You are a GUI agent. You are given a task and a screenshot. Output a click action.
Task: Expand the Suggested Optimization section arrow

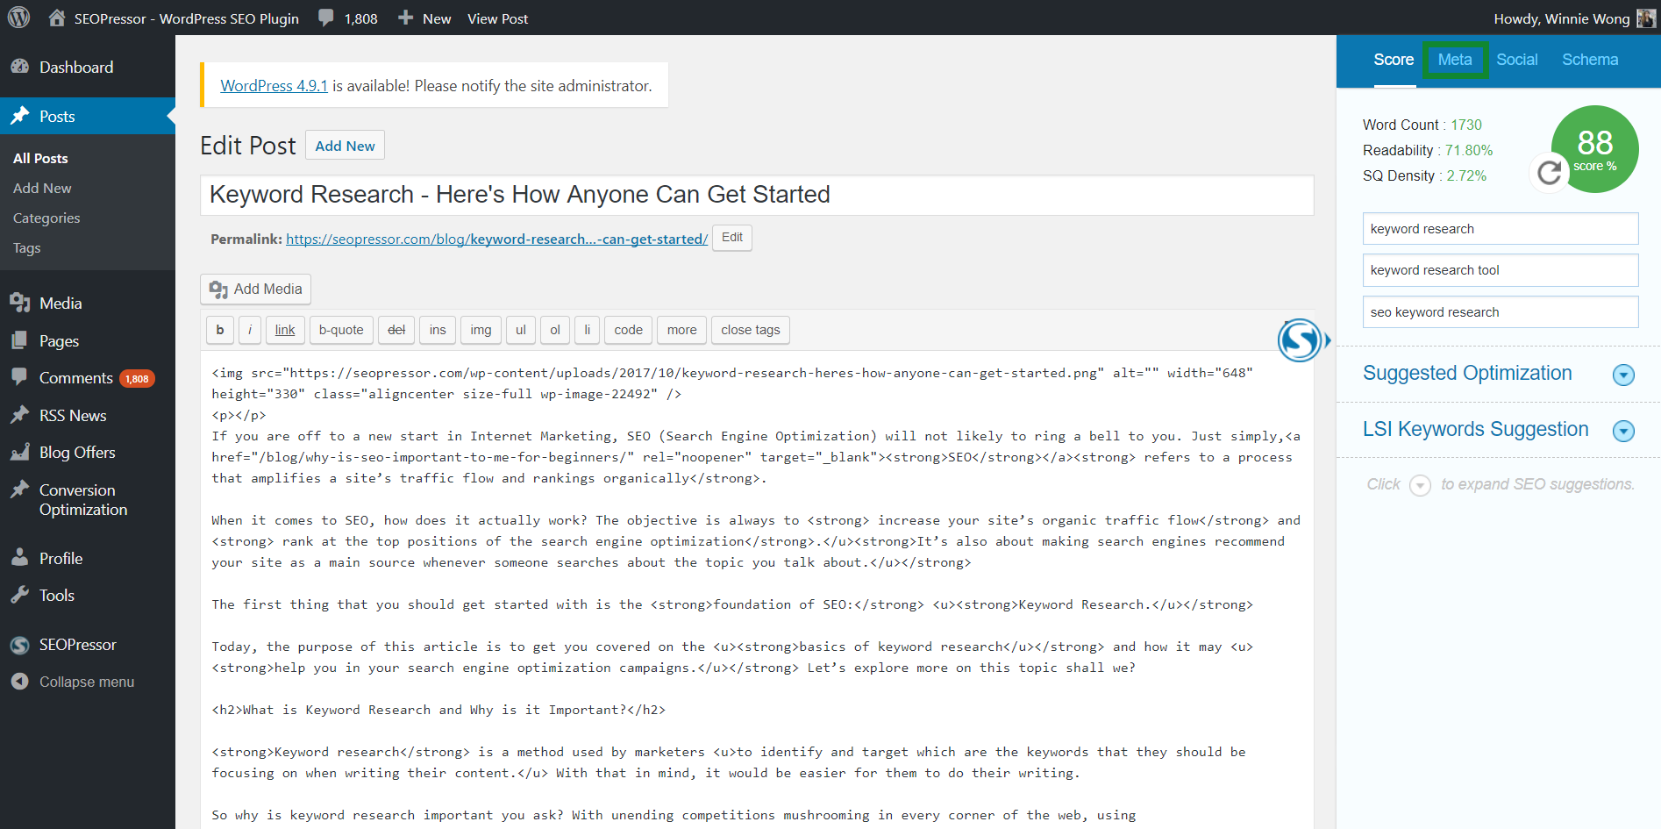(1623, 375)
